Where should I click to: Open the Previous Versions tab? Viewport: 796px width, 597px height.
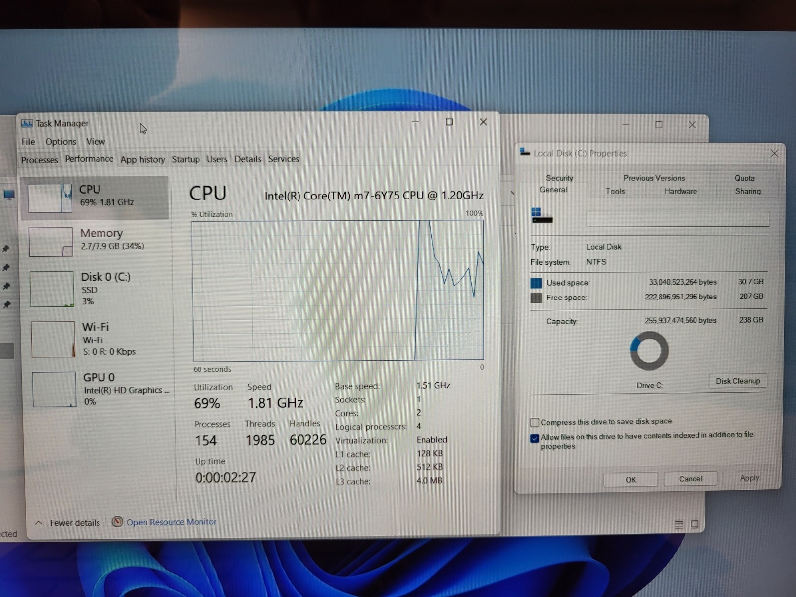(x=654, y=178)
